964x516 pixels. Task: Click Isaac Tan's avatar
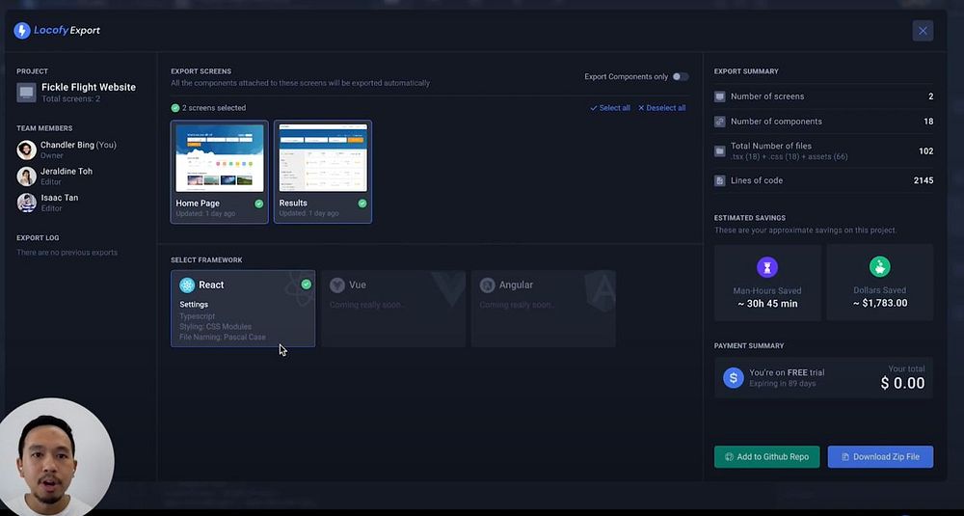pos(26,203)
